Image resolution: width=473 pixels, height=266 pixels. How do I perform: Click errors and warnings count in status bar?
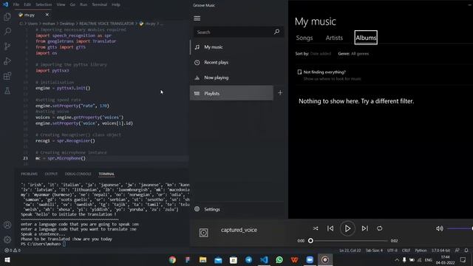pos(13,250)
